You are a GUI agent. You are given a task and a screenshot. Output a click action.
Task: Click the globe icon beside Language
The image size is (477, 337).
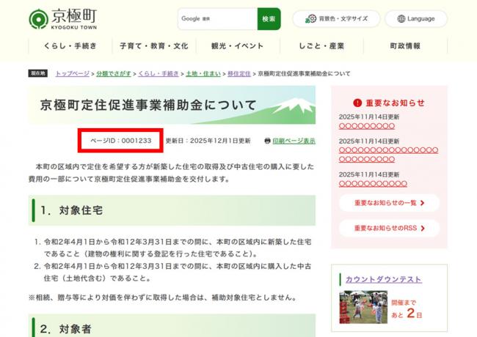click(401, 19)
